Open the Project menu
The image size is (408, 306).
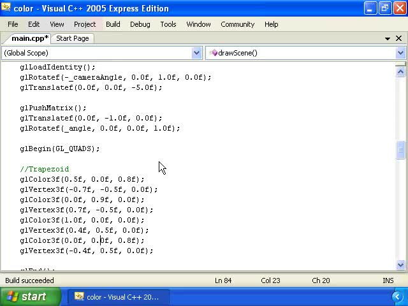coord(85,24)
